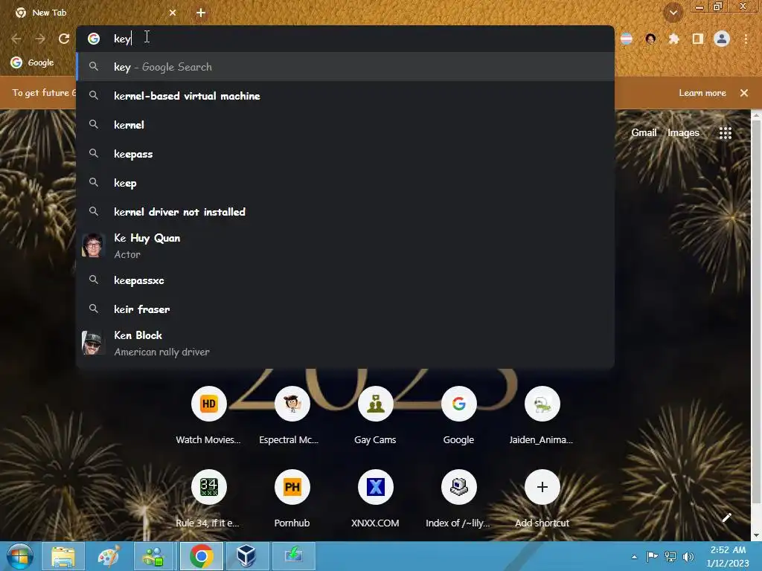Select Ken Block American rally driver suggestion
Viewport: 762px width, 571px height.
pyautogui.click(x=345, y=343)
